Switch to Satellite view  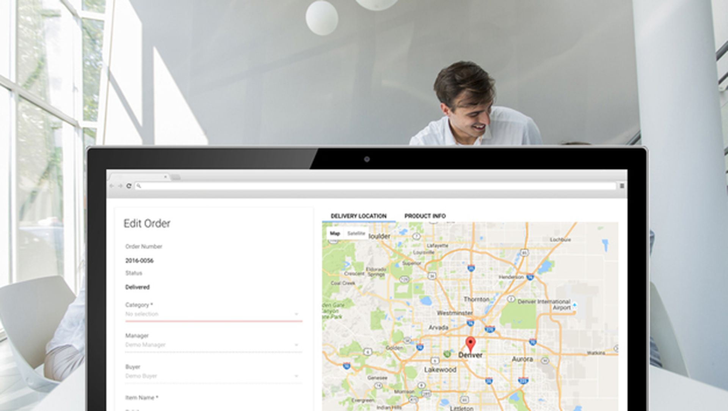tap(356, 233)
